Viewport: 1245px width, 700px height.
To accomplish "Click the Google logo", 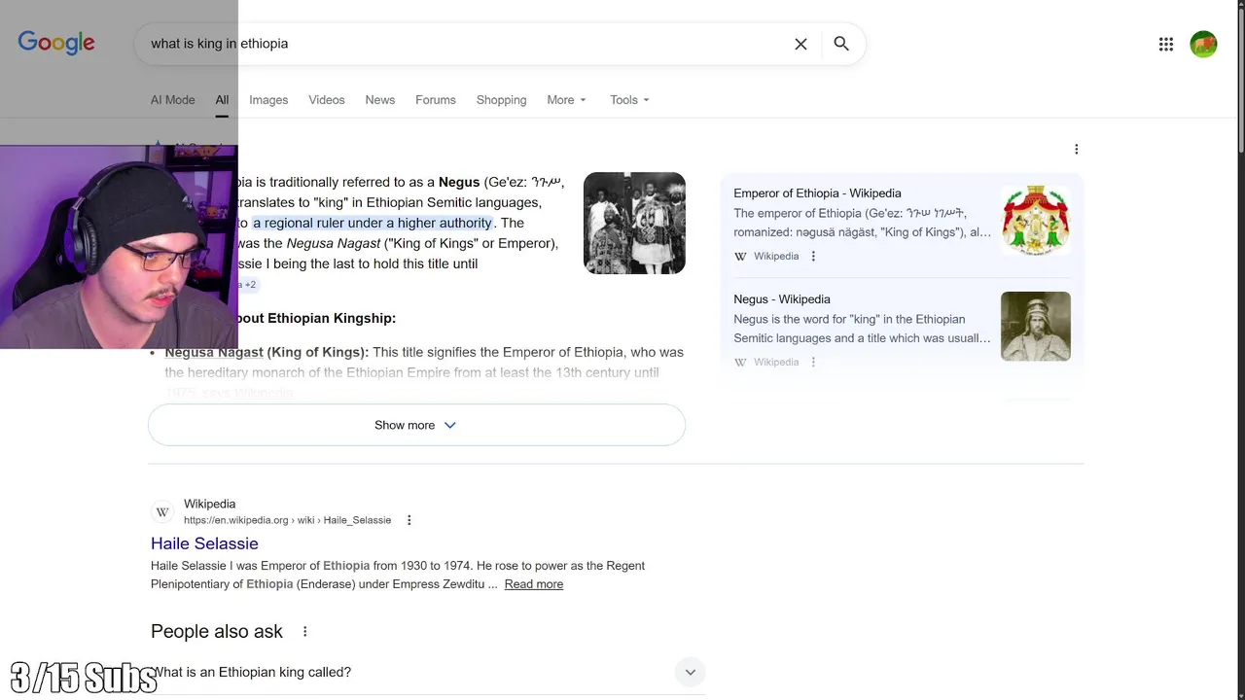I will 56,43.
